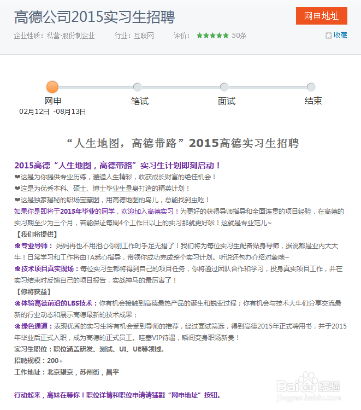
Task: Click the flower icon before 技术项目真实现场
Action: (17, 269)
